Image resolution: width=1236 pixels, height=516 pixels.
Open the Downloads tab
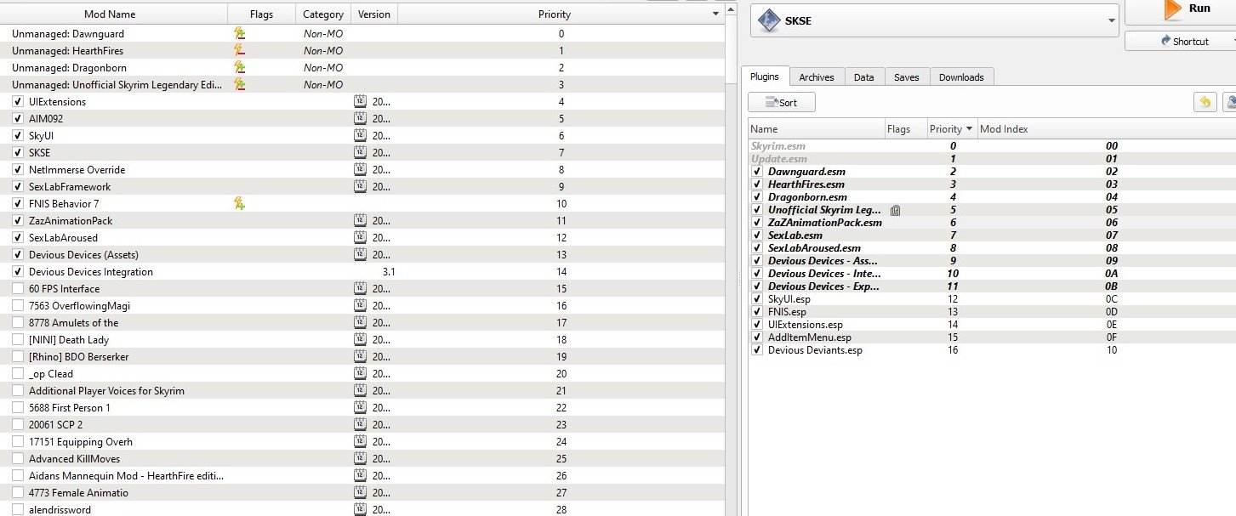coord(961,77)
